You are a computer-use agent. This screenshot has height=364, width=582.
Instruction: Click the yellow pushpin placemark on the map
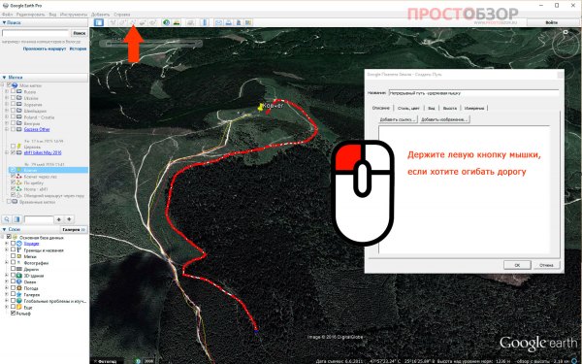click(261, 108)
